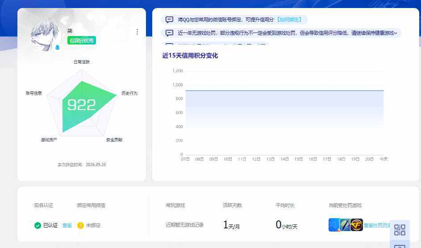Click the 历史行为 radar label
The image size is (421, 248).
tap(129, 93)
